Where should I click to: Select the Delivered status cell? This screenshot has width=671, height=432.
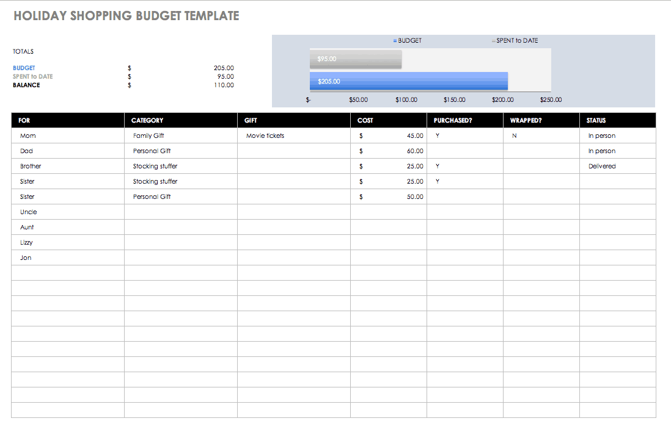click(x=618, y=166)
